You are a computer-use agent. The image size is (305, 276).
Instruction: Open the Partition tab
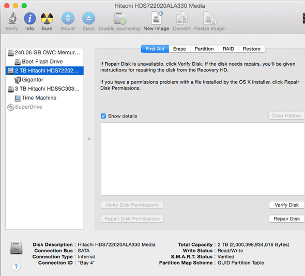tap(204, 49)
